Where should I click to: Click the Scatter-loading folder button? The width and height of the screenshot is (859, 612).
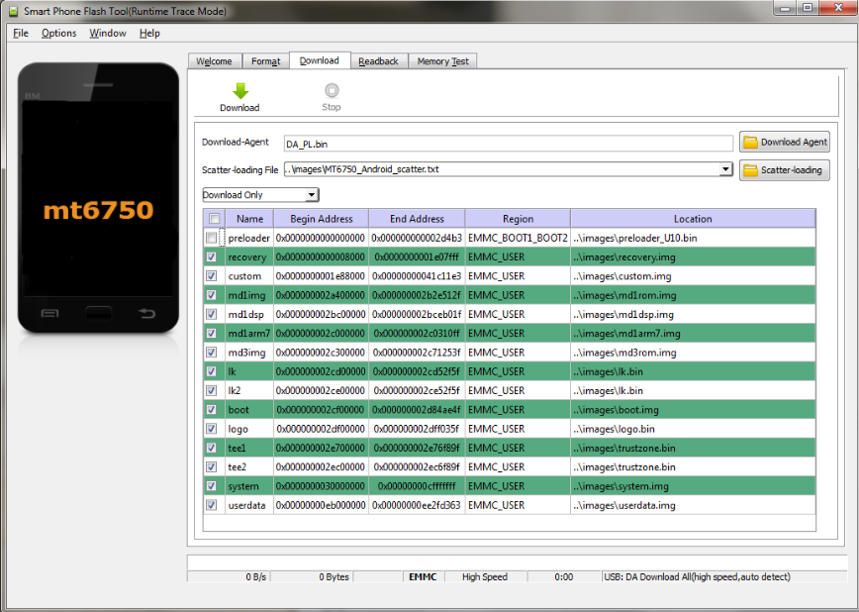coord(784,170)
